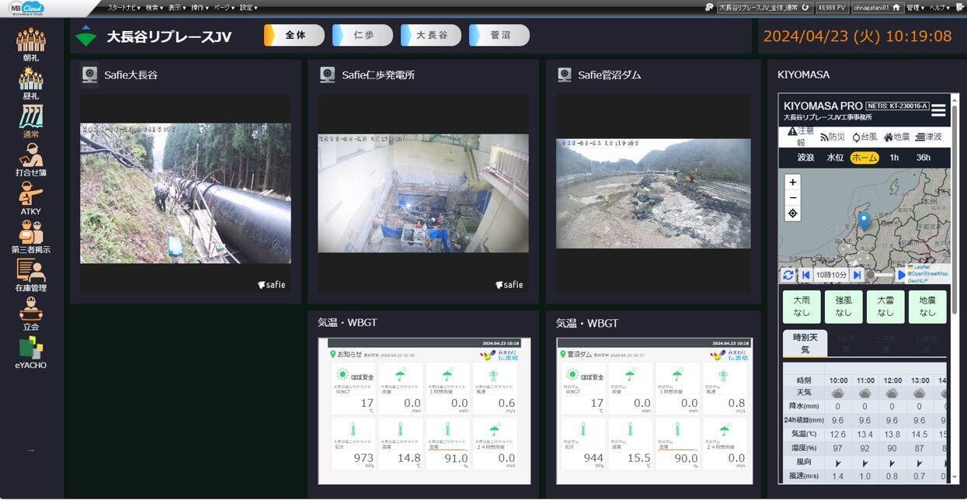
Task: Click the 地震なし status button
Action: click(926, 307)
